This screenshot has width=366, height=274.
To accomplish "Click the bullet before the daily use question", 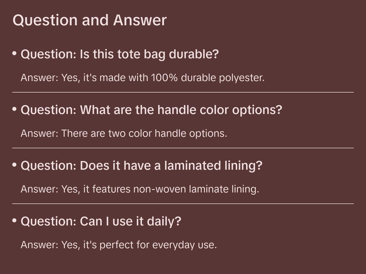I will coord(15,220).
